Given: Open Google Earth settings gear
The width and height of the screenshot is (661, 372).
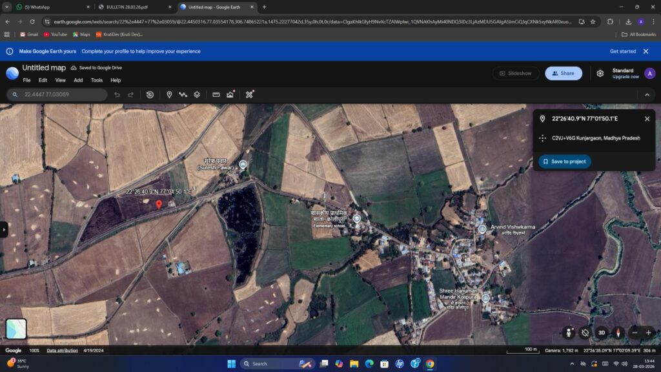Looking at the screenshot, I should (x=600, y=73).
